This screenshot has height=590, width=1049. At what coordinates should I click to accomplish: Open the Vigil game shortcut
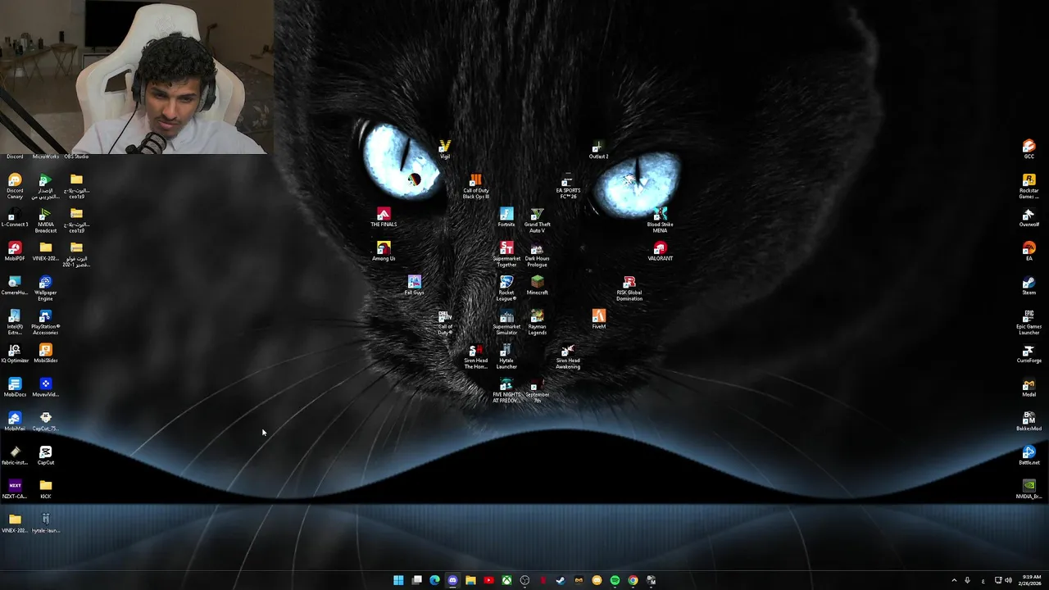(445, 149)
